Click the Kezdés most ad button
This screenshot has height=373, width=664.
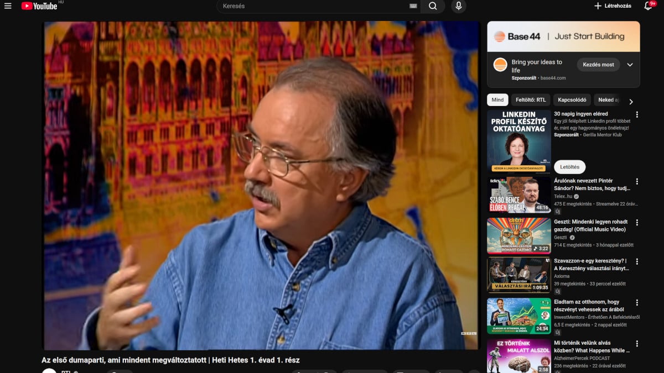click(x=598, y=65)
